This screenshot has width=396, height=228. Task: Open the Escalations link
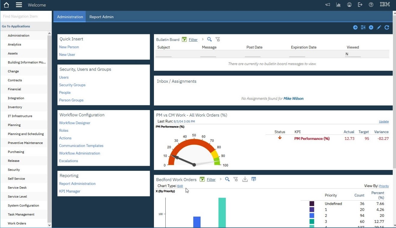(69, 161)
